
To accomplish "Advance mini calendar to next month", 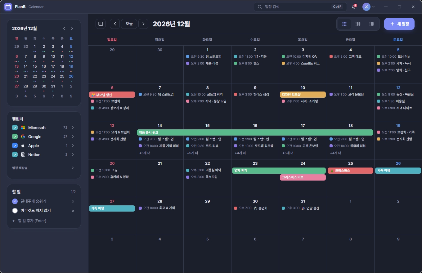I will 72,29.
